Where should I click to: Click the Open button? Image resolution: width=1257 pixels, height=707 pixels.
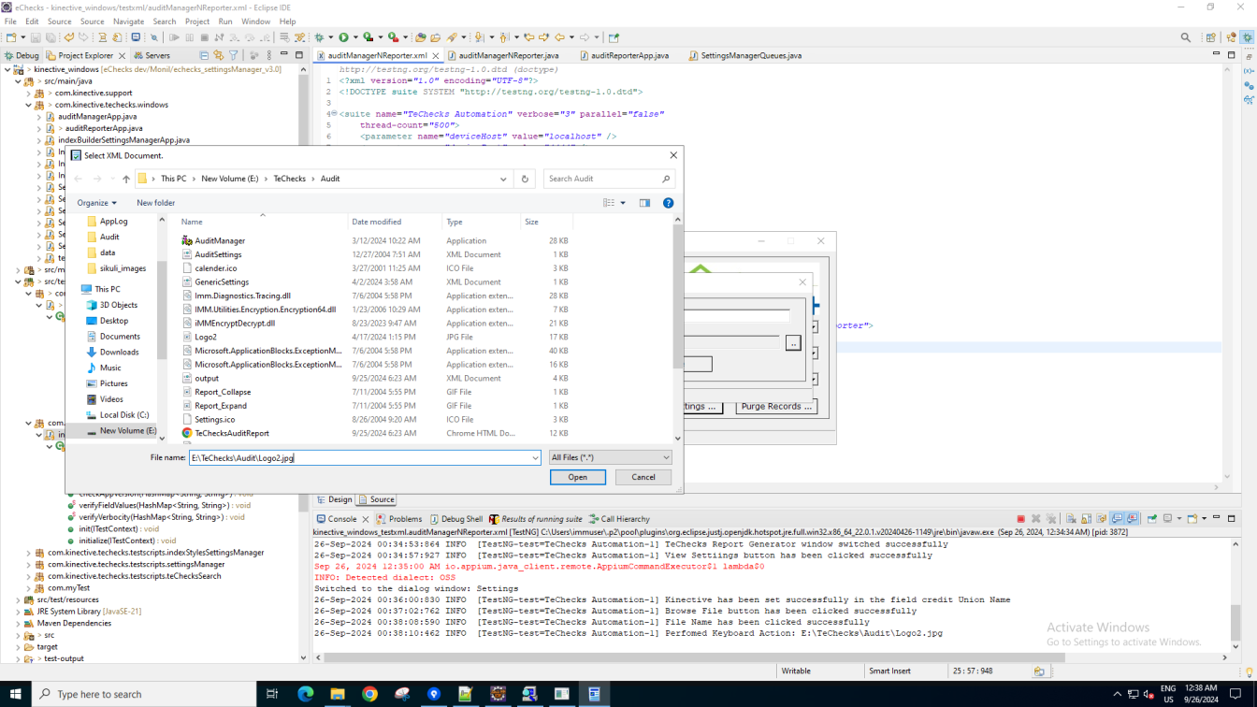(577, 477)
